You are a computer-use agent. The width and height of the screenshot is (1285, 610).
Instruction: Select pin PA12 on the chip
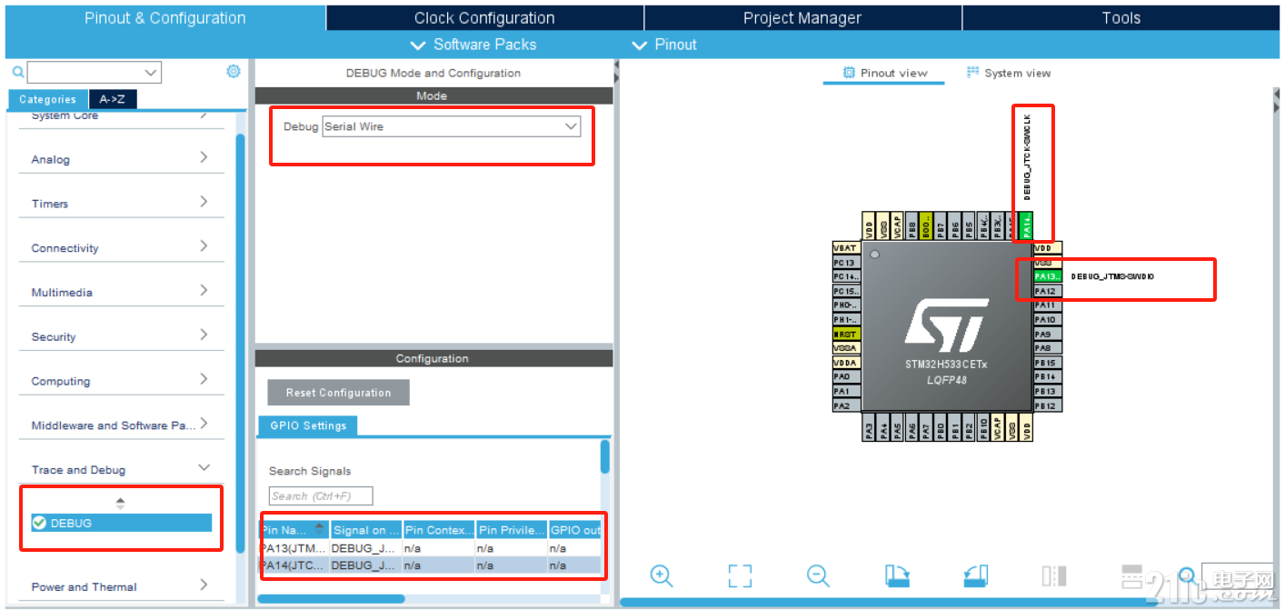[1047, 291]
